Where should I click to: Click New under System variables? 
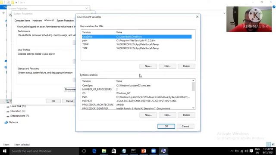[x=148, y=115]
